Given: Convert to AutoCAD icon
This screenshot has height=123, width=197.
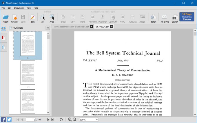Looking at the screenshot, I should [x=133, y=19].
